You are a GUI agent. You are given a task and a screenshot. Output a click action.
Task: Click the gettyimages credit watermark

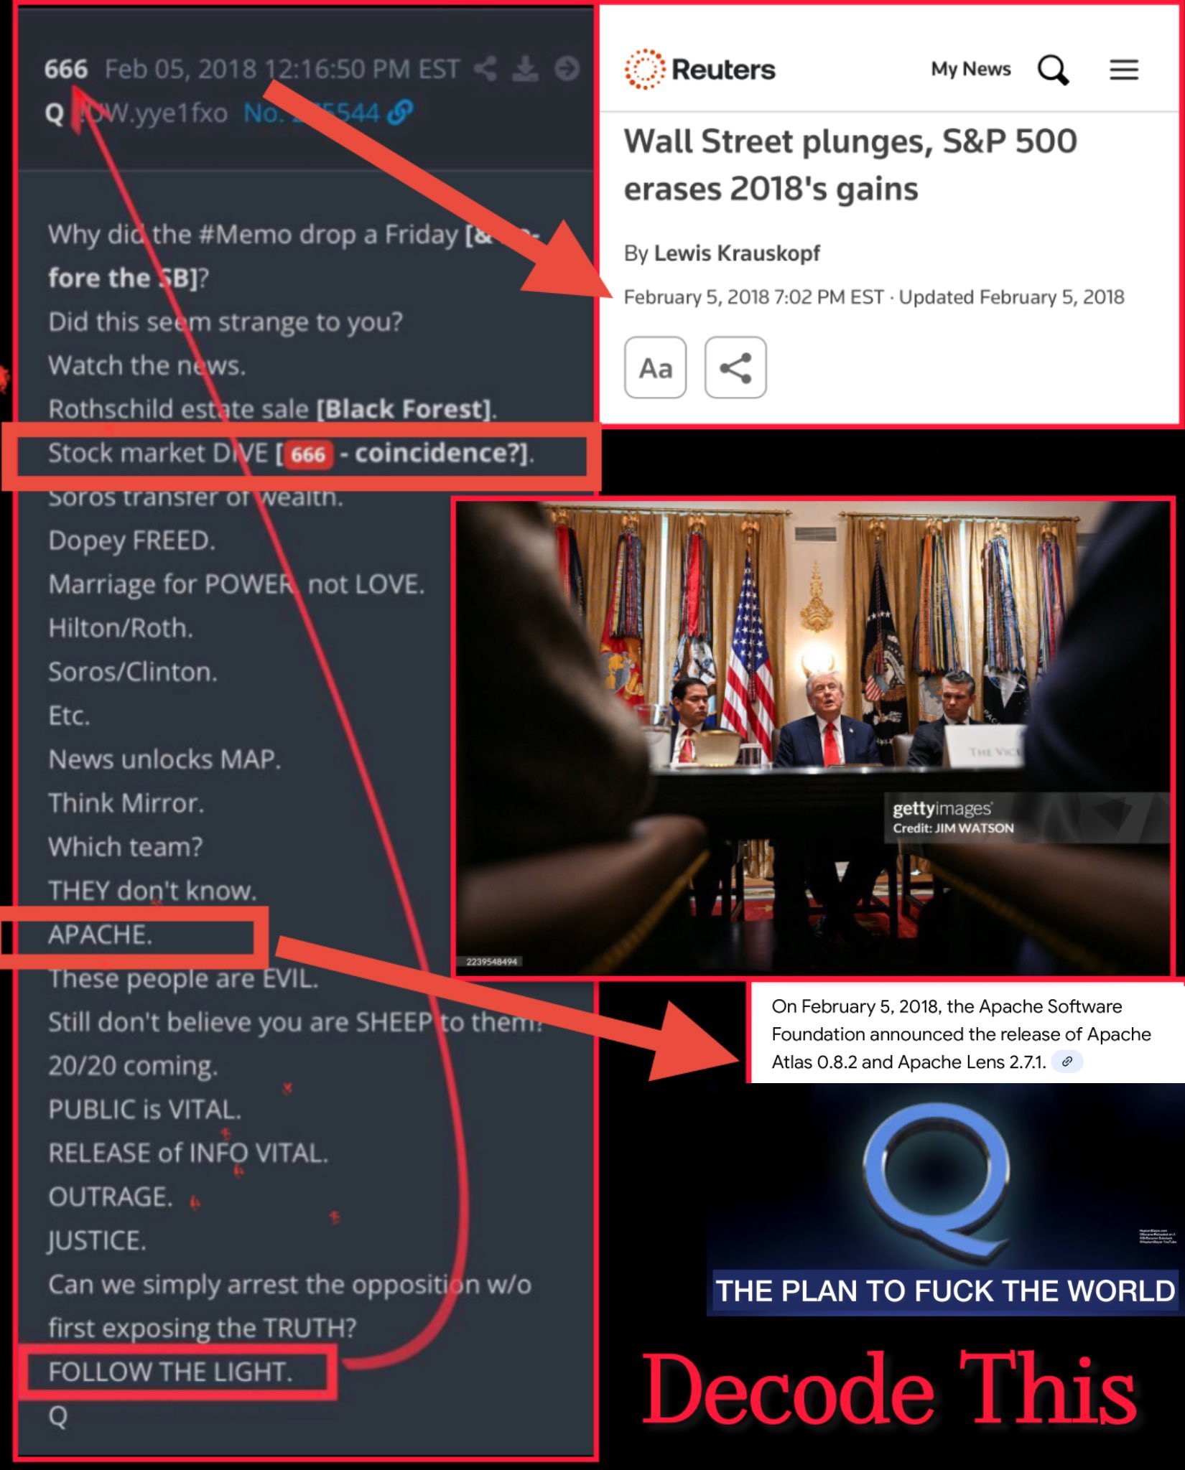coord(952,817)
